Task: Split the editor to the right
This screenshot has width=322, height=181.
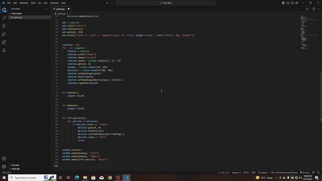Action: pos(314,9)
